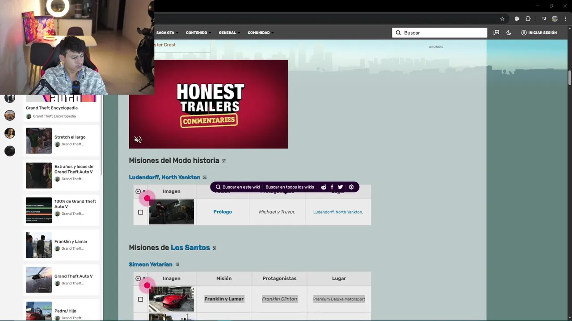Open 100% de Grand Theft Auto V card
The width and height of the screenshot is (572, 321).
62,210
